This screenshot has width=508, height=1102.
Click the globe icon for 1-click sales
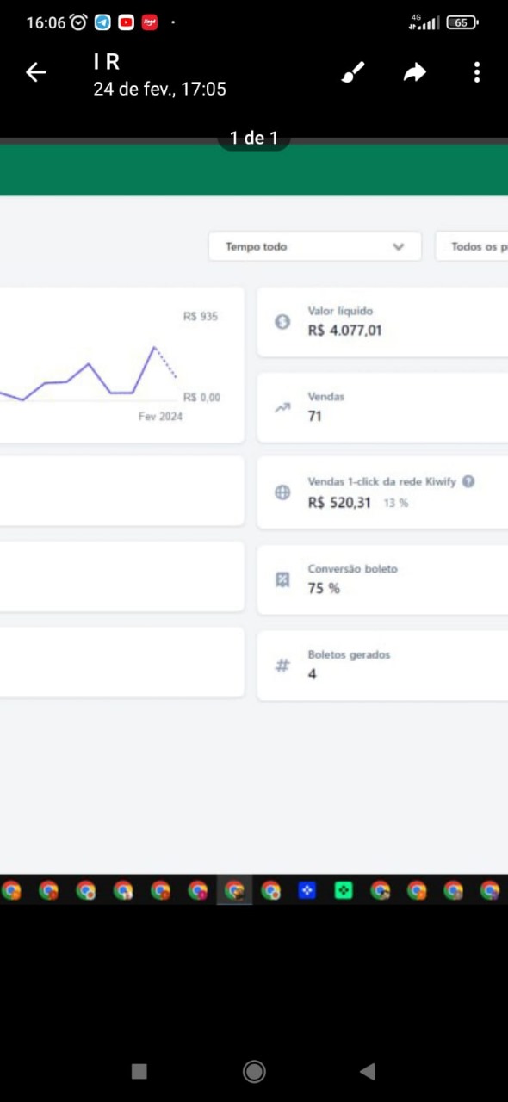pos(282,492)
